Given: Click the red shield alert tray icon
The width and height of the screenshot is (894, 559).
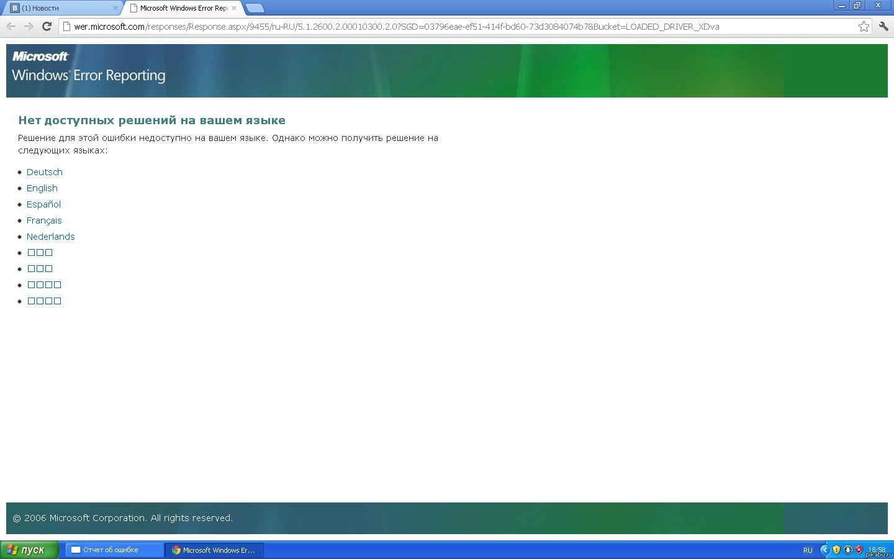Looking at the screenshot, I should (x=859, y=550).
